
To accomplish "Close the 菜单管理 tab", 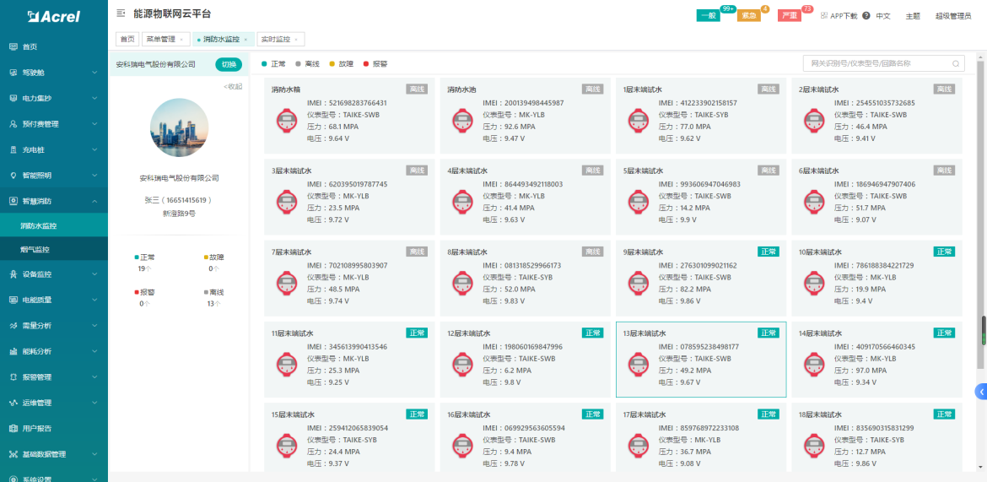I will pyautogui.click(x=181, y=40).
